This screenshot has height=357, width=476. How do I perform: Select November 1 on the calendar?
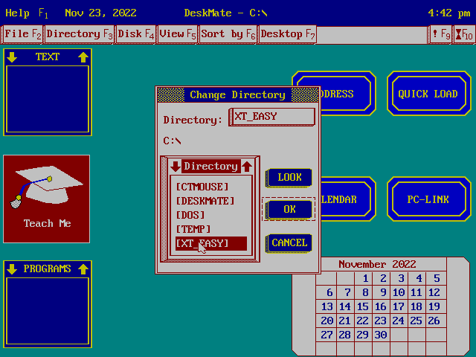[x=363, y=278]
